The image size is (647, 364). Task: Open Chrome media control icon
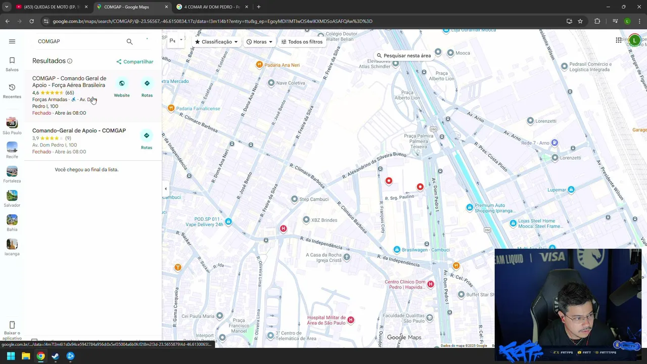(615, 21)
